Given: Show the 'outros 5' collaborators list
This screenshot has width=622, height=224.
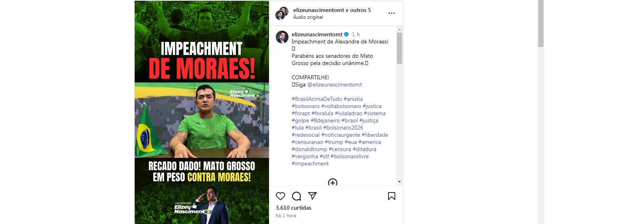Looking at the screenshot, I should click(x=360, y=10).
